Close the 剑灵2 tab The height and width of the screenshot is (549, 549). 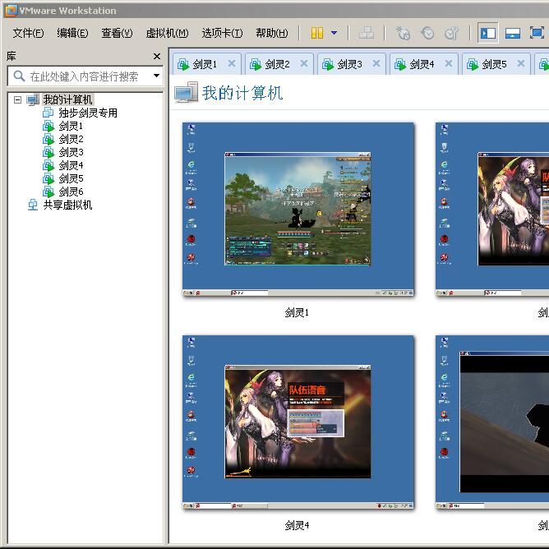point(304,63)
